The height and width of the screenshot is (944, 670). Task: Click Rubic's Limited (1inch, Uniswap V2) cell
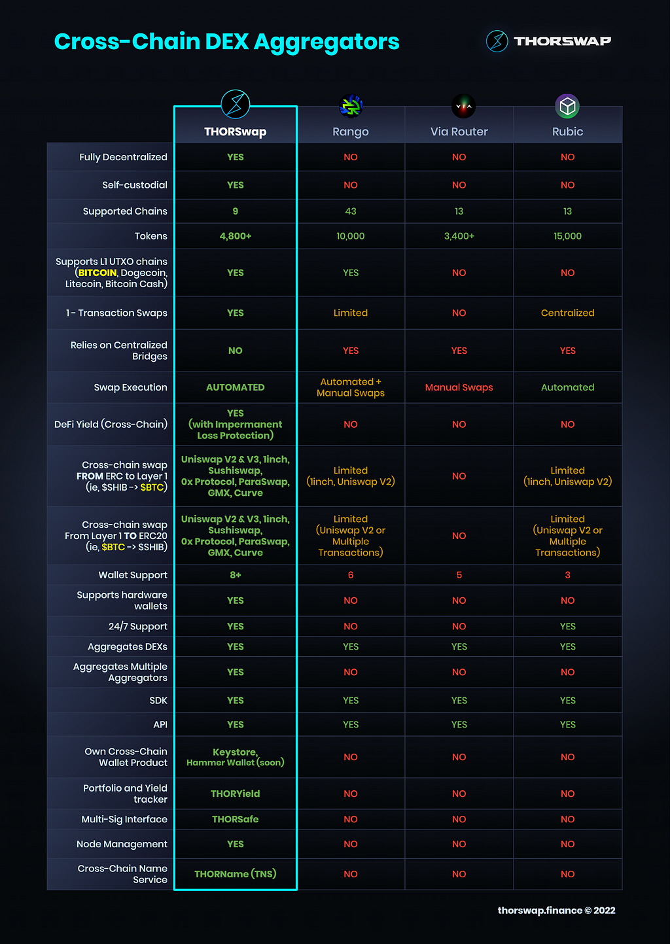(567, 476)
